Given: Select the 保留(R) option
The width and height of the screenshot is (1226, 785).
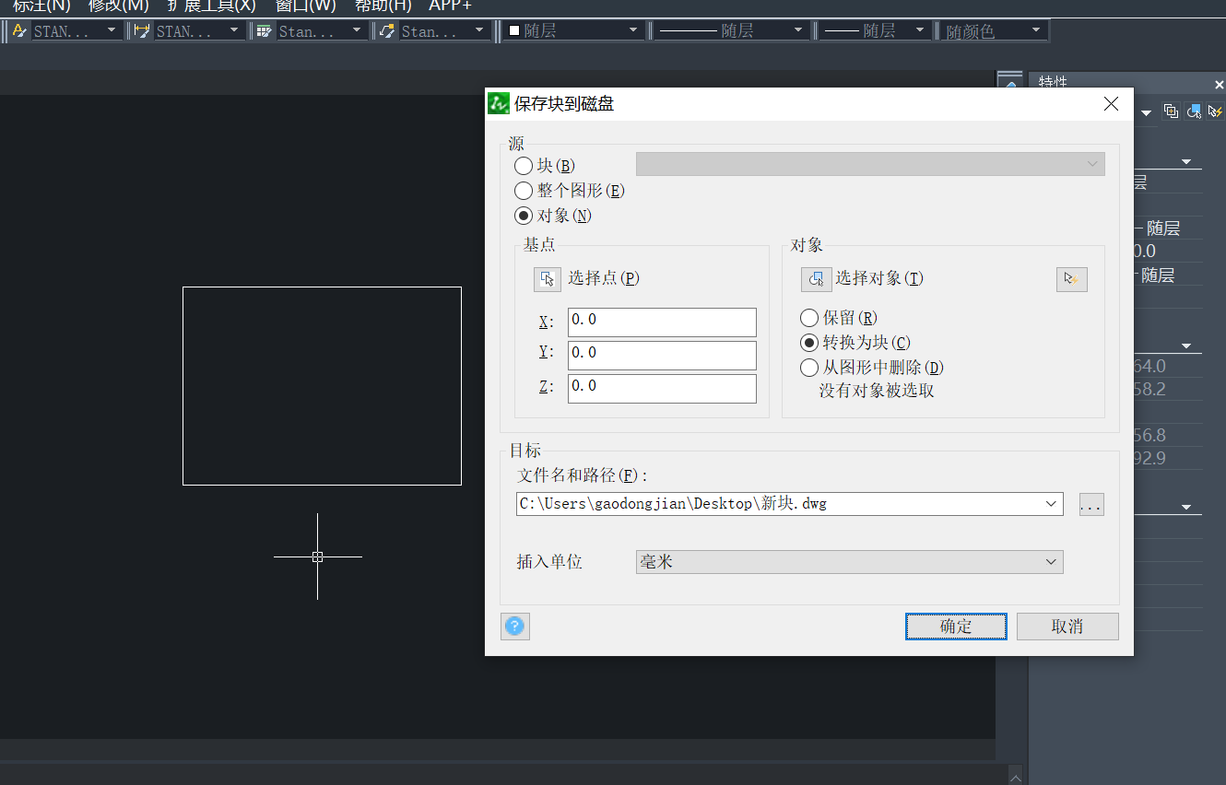Looking at the screenshot, I should 808,318.
